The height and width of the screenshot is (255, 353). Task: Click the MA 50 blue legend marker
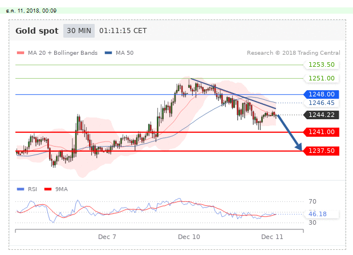[x=108, y=53]
